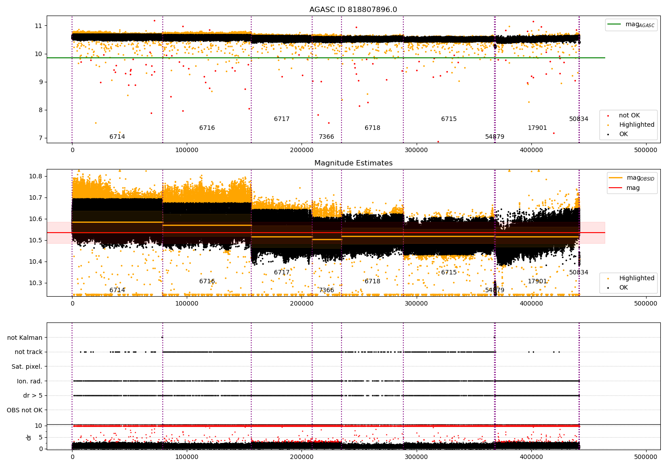Viewport: 667px width, 467px height.
Task: Select the mag AGASC legend entry
Action: [631, 24]
